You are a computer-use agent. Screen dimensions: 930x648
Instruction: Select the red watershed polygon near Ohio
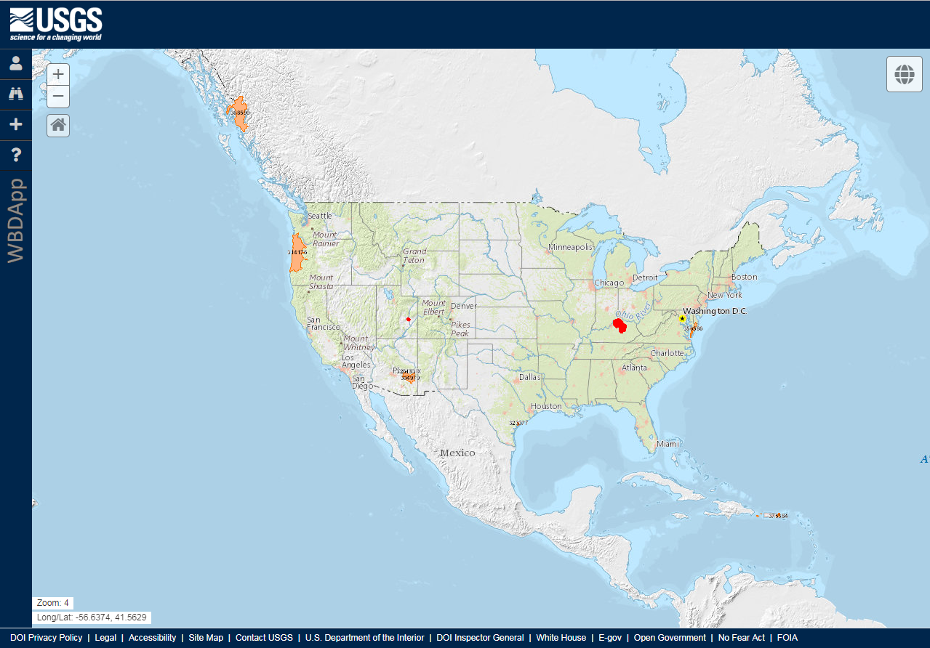[x=620, y=325]
